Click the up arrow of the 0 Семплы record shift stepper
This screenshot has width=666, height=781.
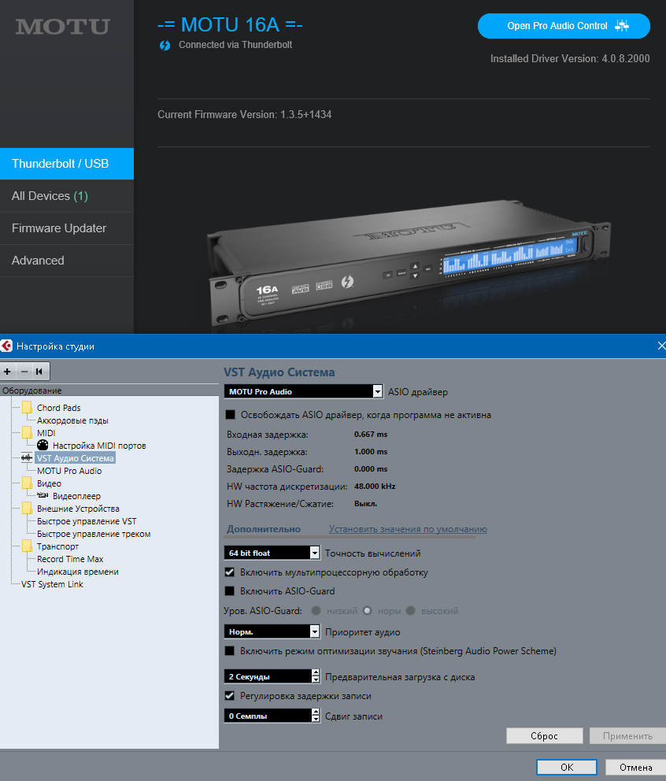click(316, 712)
